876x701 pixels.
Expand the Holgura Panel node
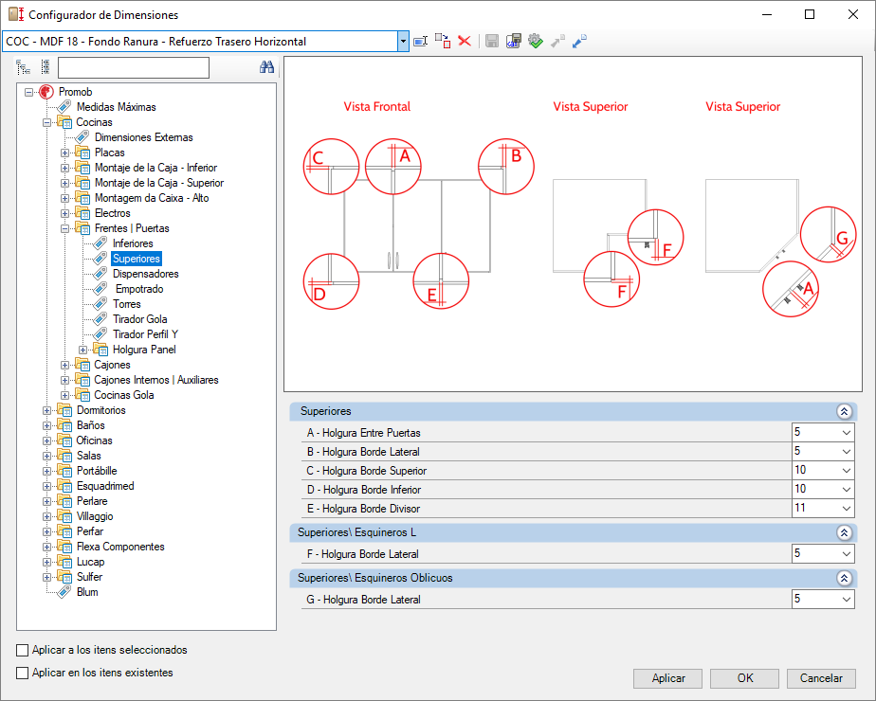coord(82,350)
